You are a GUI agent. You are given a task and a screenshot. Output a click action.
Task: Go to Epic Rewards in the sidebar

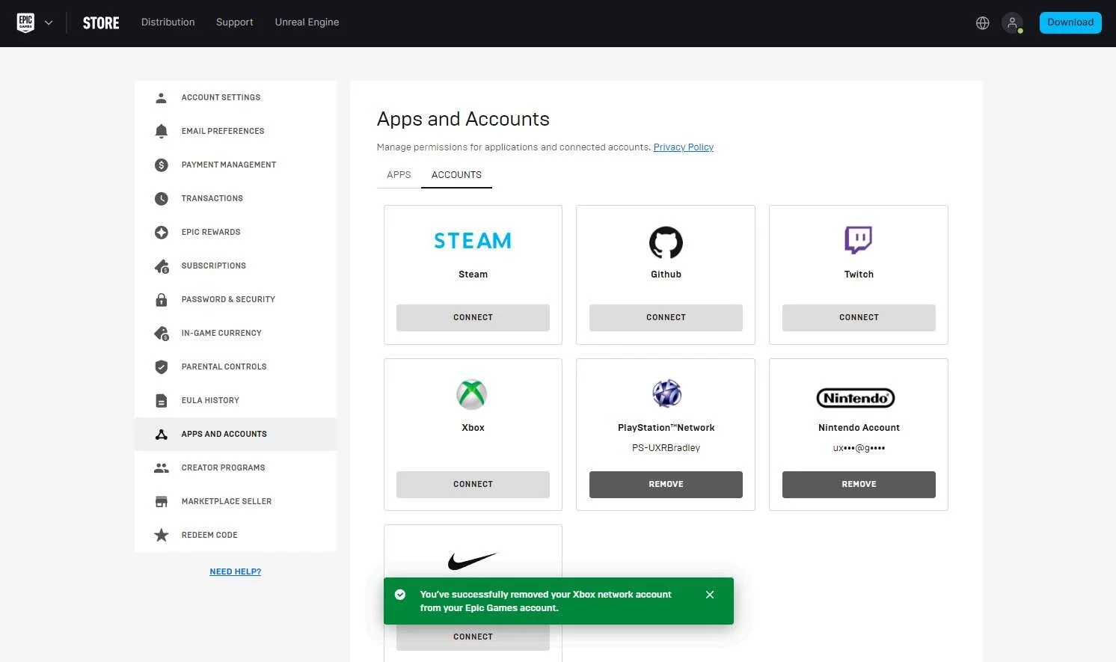point(236,233)
